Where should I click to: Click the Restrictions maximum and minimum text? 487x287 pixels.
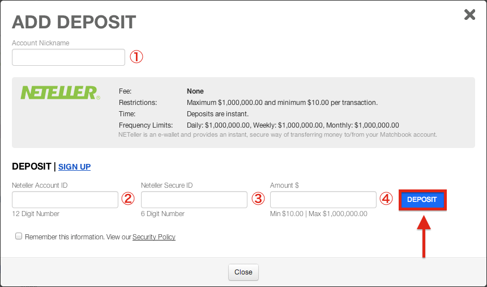click(282, 103)
